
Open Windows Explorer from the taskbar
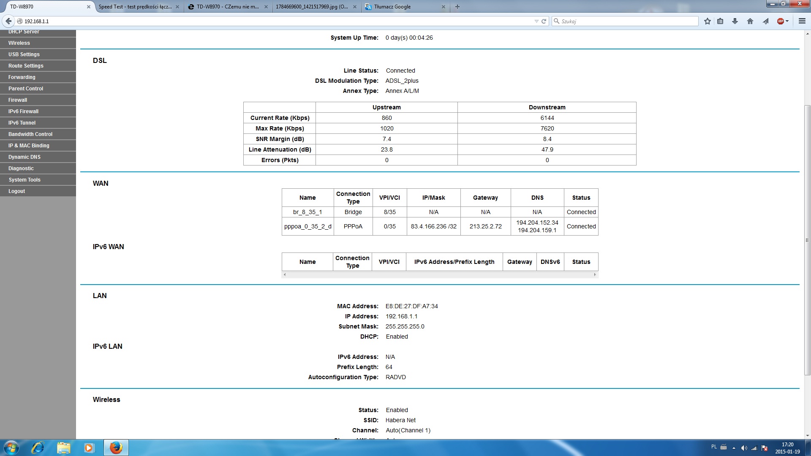pos(63,448)
